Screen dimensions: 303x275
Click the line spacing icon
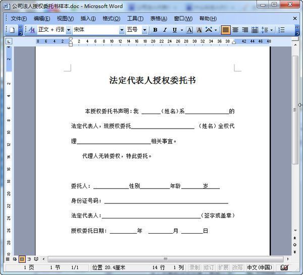pyautogui.click(x=265, y=30)
